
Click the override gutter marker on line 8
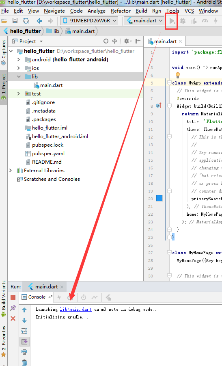click(x=159, y=106)
